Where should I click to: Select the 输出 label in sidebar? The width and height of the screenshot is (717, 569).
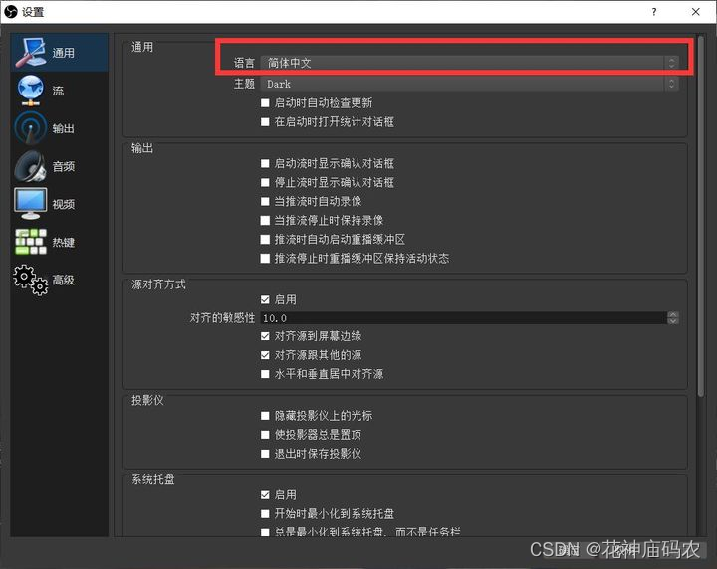(x=63, y=128)
